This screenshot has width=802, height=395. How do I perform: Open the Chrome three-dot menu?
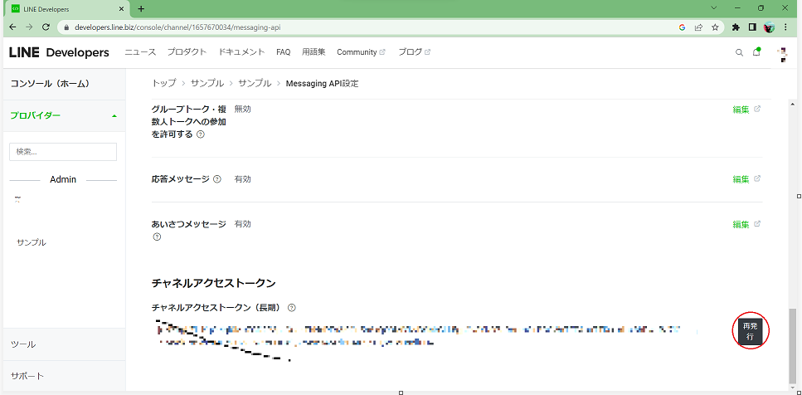pyautogui.click(x=785, y=27)
